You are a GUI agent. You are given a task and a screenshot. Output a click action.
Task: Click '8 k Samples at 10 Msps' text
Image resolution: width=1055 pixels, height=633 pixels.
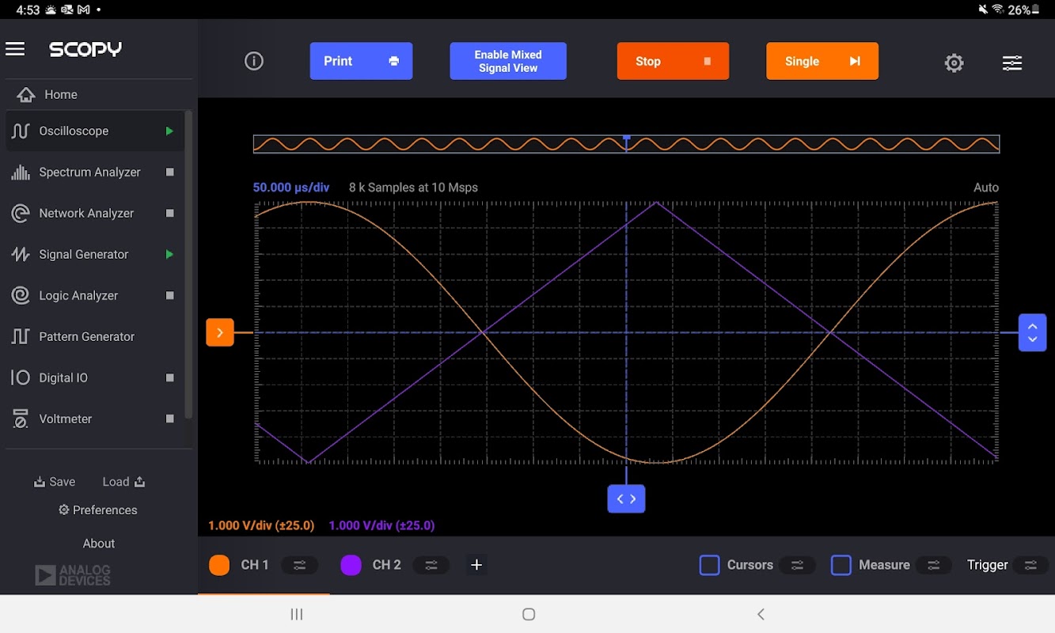pos(413,188)
